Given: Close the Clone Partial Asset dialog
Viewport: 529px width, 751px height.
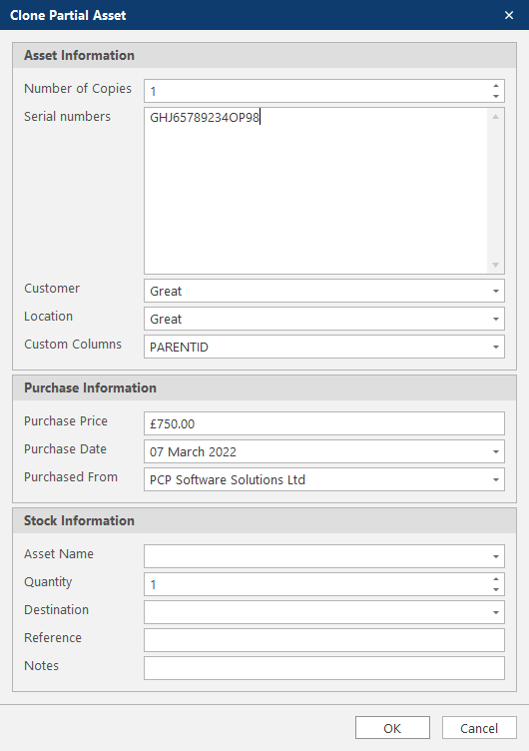Looking at the screenshot, I should click(x=509, y=15).
